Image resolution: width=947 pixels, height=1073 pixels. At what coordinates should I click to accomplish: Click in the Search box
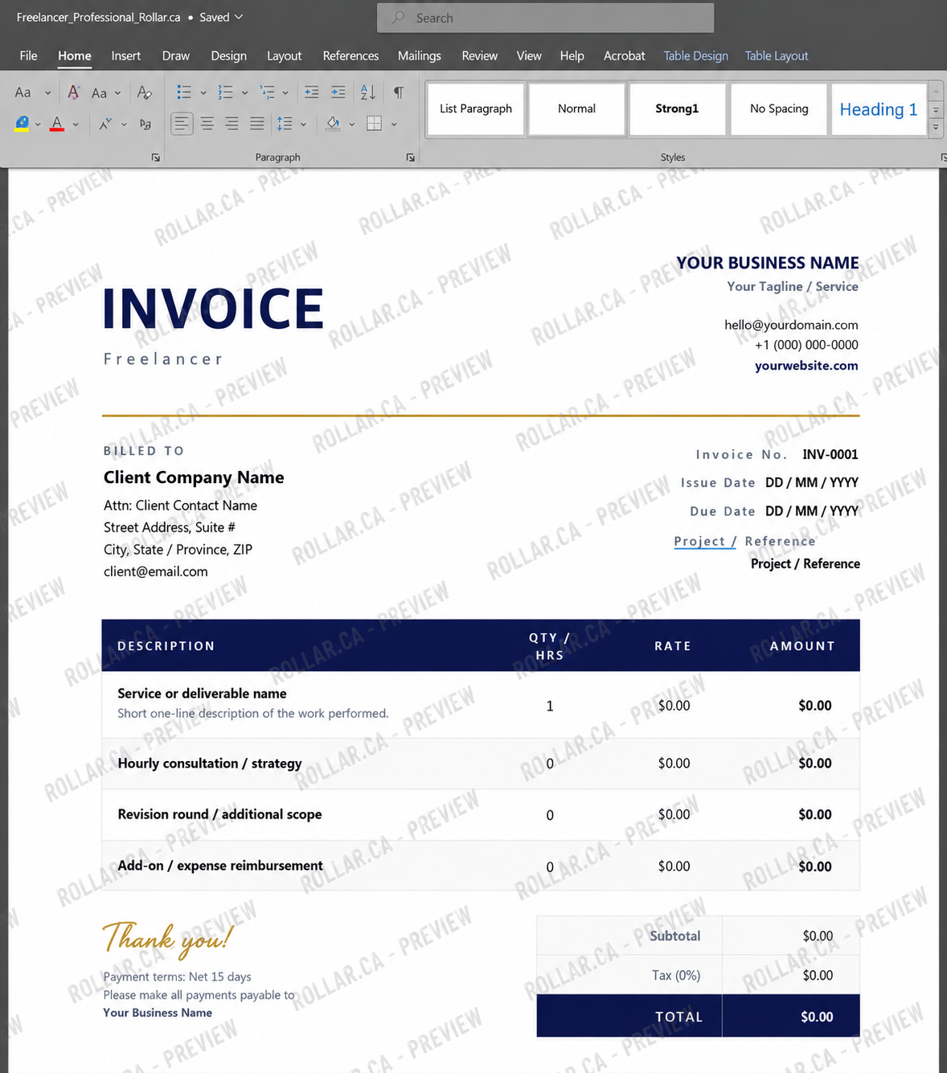click(545, 18)
